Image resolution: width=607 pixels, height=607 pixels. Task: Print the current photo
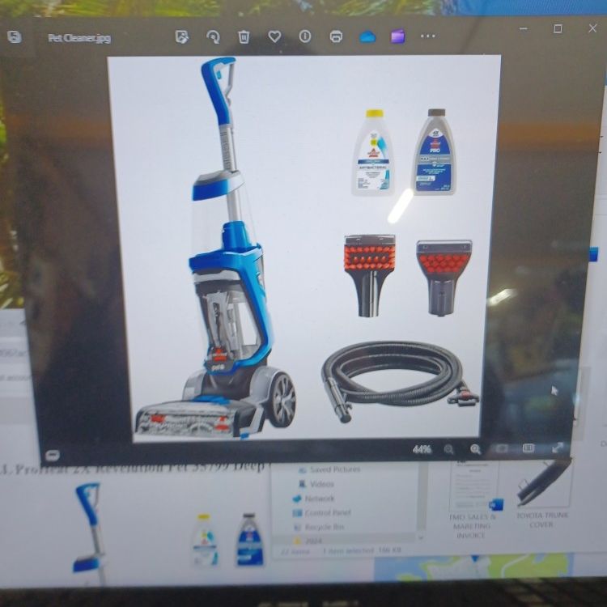(336, 36)
